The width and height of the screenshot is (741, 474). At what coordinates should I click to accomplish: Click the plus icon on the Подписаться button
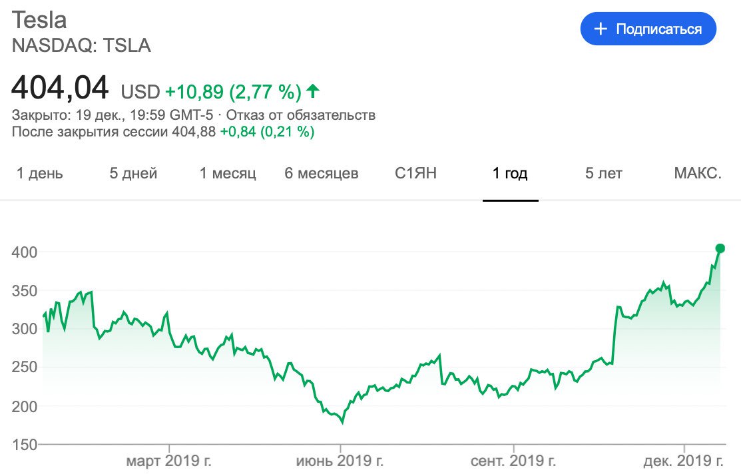point(601,29)
